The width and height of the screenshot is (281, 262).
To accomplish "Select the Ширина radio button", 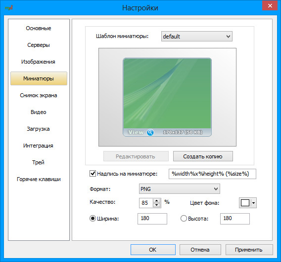I will tap(93, 219).
